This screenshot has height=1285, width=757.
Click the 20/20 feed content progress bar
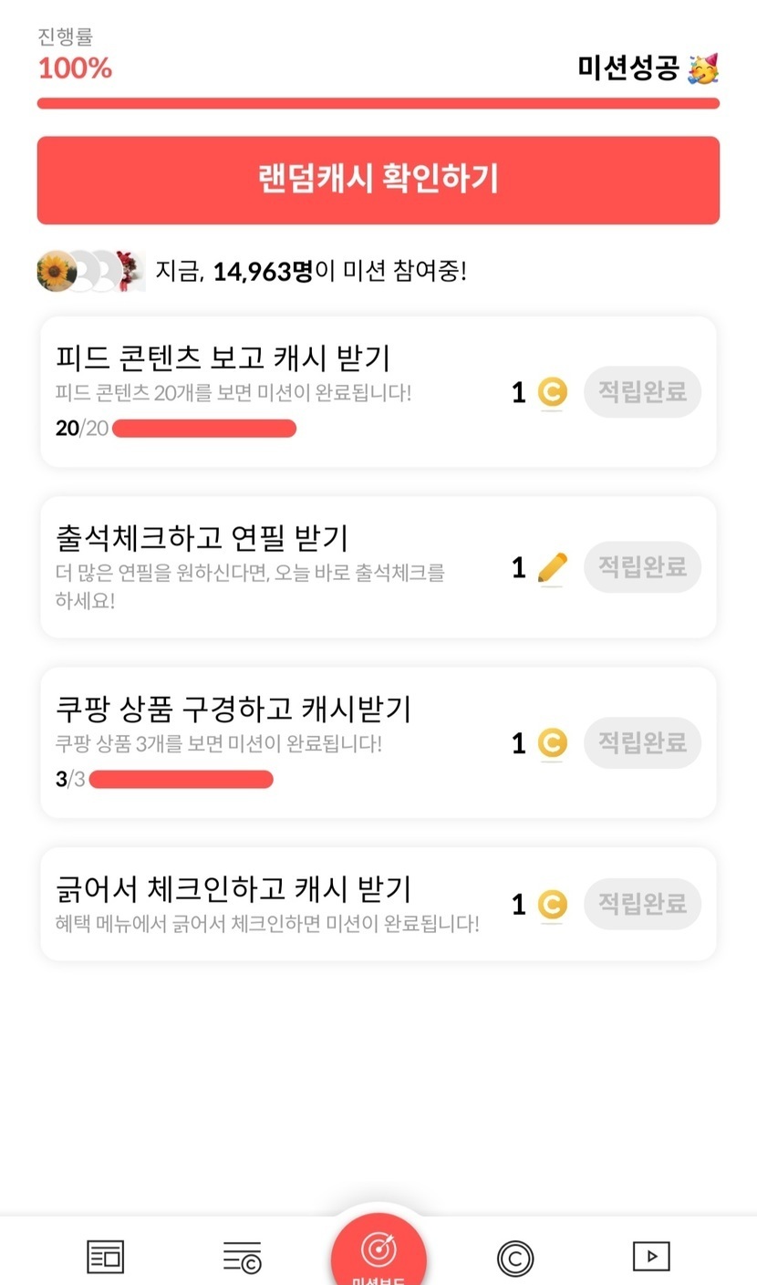point(203,429)
